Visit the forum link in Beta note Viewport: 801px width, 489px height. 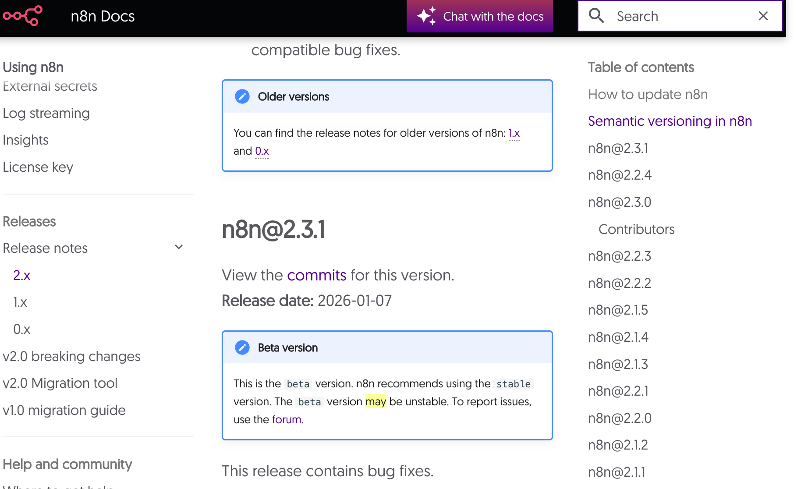pos(287,420)
